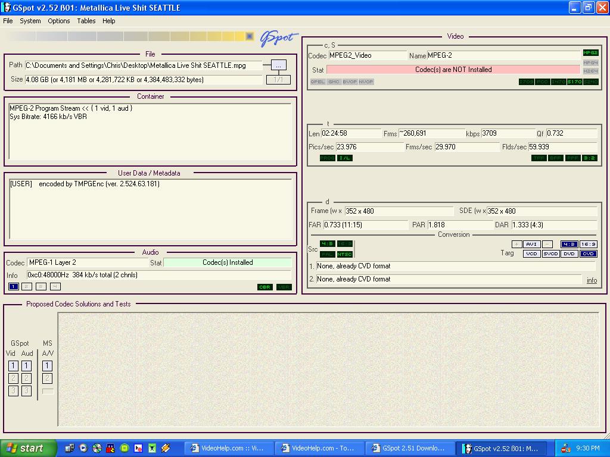The width and height of the screenshot is (610, 457).
Task: Click the NVOP feature indicator
Action: pyautogui.click(x=366, y=82)
